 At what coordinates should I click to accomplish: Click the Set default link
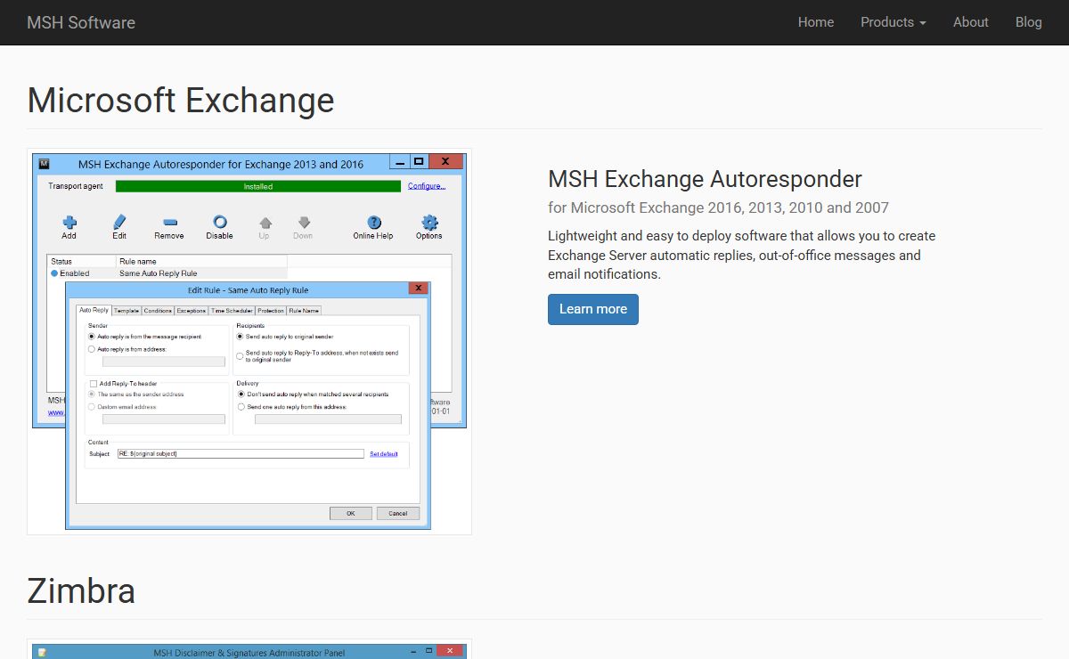tap(384, 454)
